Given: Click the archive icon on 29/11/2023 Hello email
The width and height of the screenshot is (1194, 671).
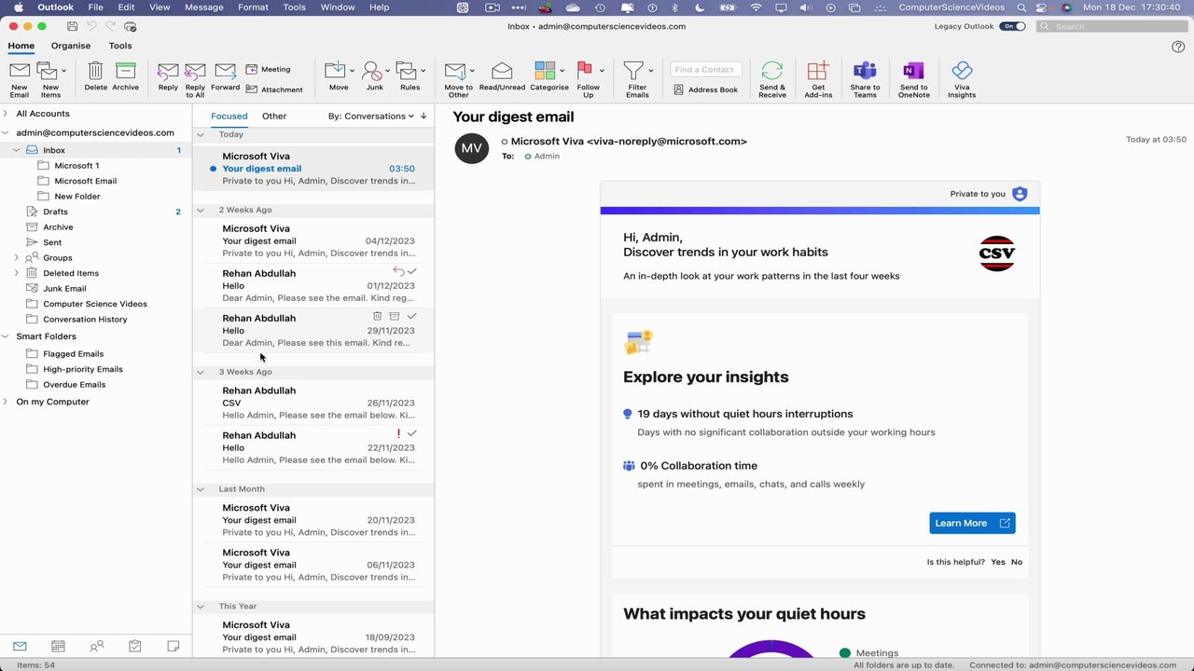Looking at the screenshot, I should (x=394, y=317).
